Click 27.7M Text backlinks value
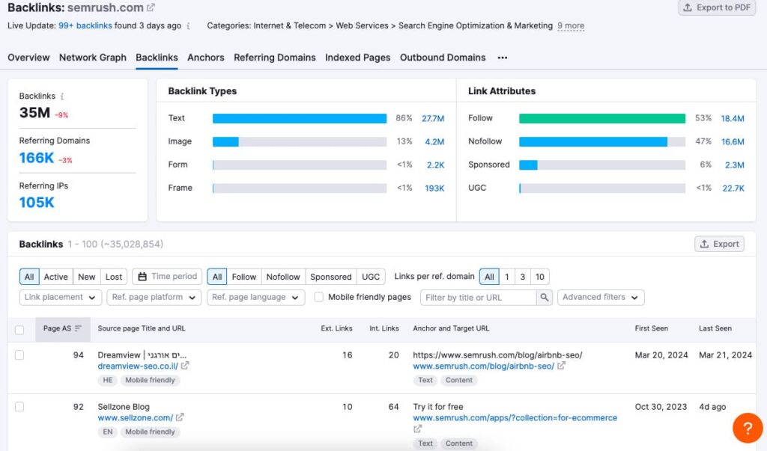This screenshot has height=451, width=767. [x=433, y=118]
